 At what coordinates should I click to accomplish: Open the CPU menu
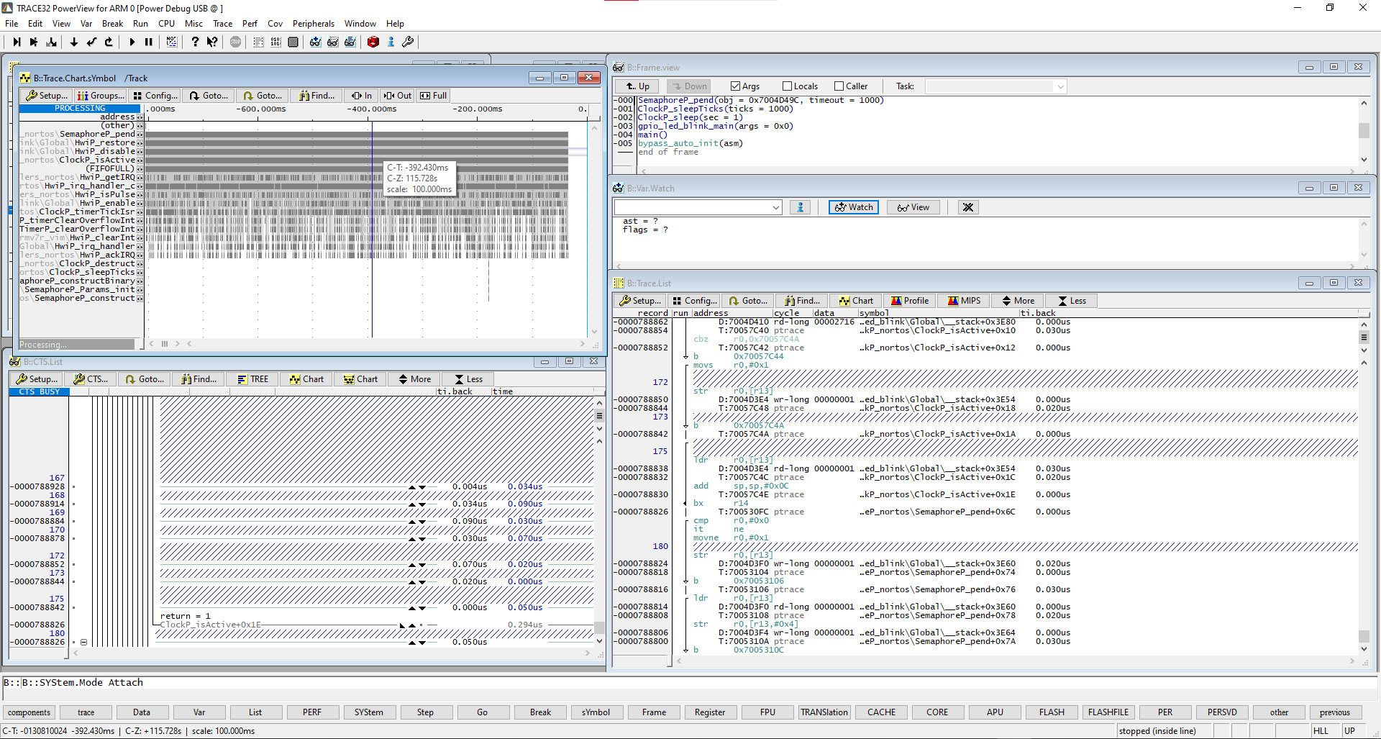pos(166,24)
